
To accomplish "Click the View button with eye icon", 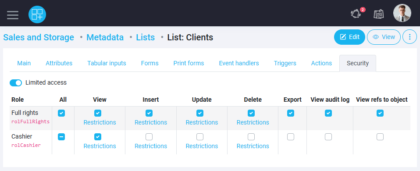I will click(384, 37).
